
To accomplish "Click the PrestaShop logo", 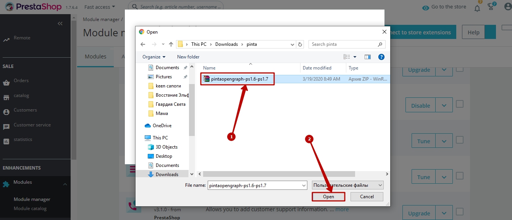I will coord(33,6).
